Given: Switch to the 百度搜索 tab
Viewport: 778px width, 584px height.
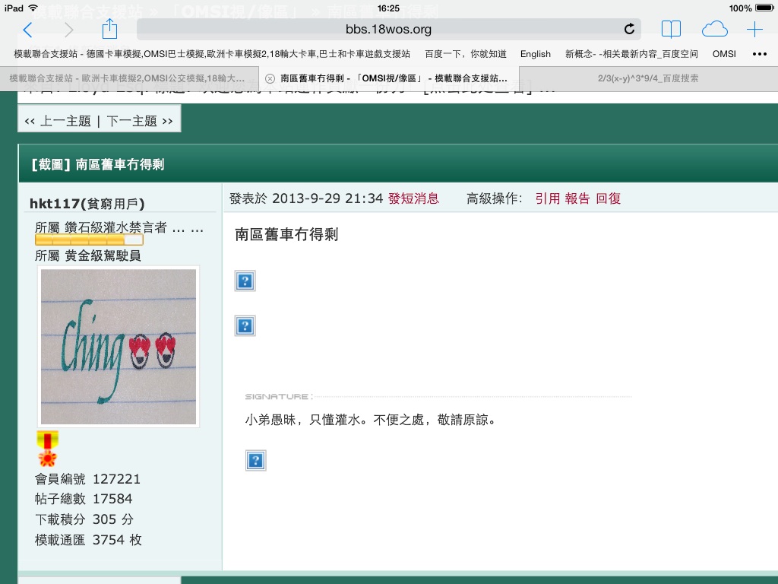Looking at the screenshot, I should 648,78.
